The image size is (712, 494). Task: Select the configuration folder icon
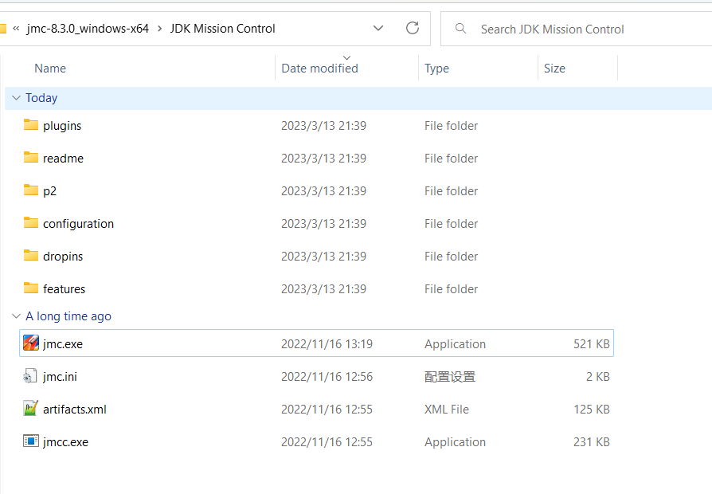(31, 222)
